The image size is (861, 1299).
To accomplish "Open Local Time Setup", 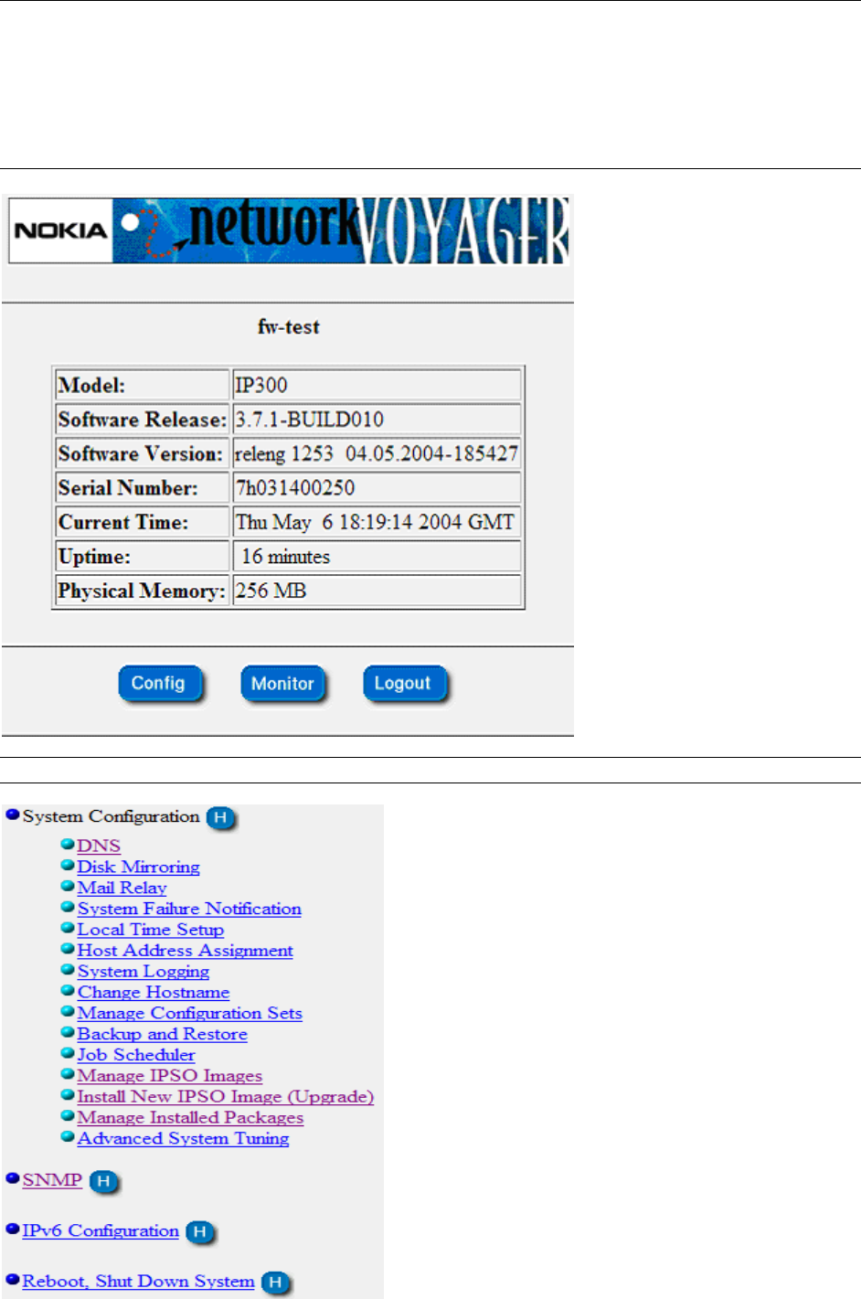I will tap(151, 930).
